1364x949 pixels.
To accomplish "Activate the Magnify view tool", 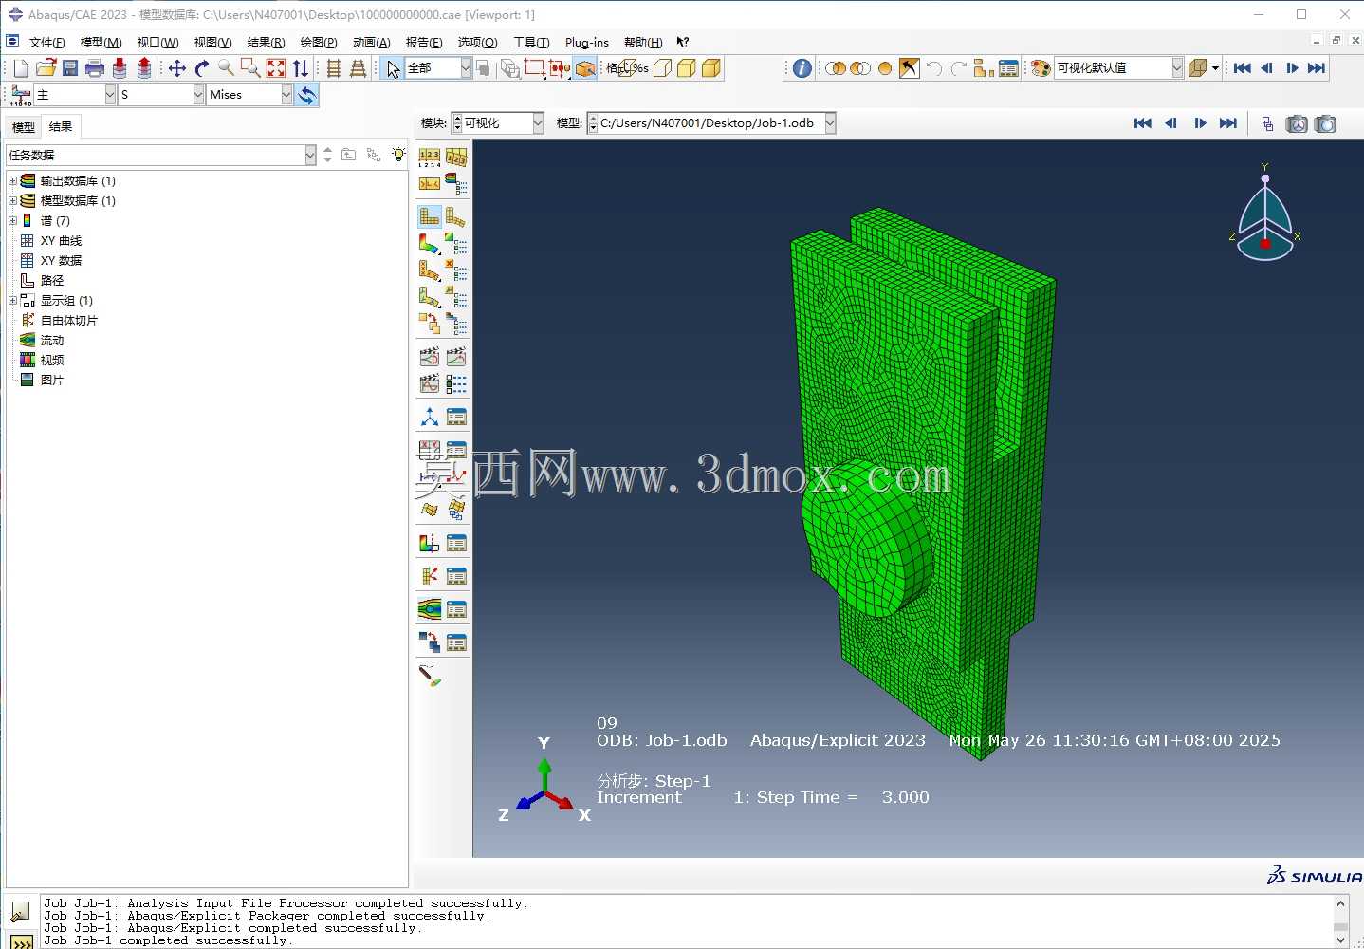I will coord(226,68).
